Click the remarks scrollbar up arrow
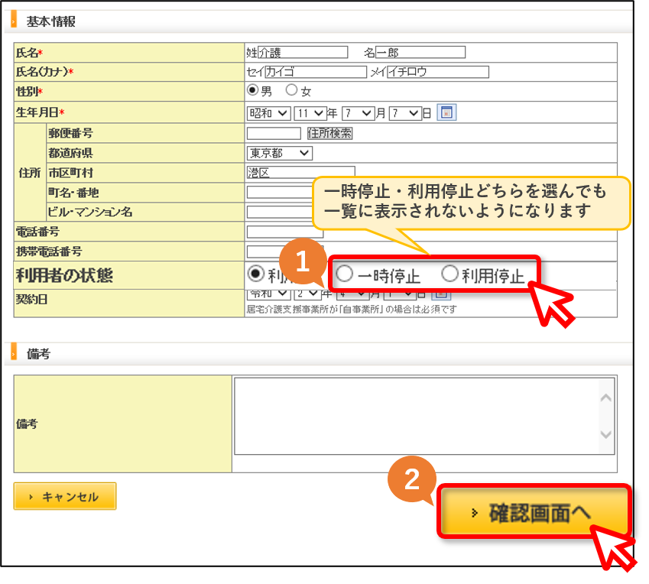This screenshot has height=584, width=649. [x=606, y=397]
